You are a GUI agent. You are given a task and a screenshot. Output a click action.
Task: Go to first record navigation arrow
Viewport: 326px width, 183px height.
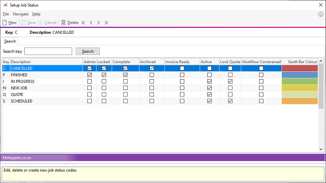tap(84, 22)
